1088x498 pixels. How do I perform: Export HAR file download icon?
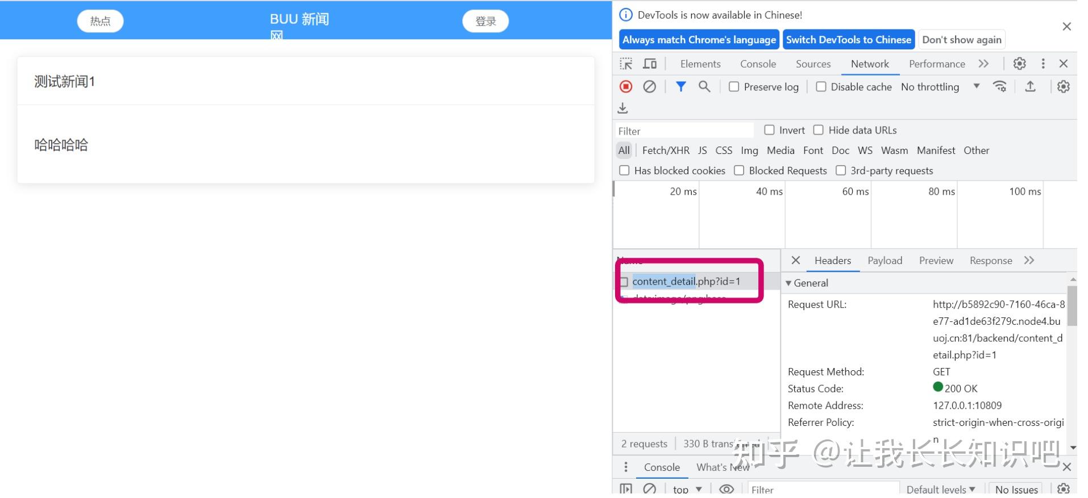pos(623,108)
